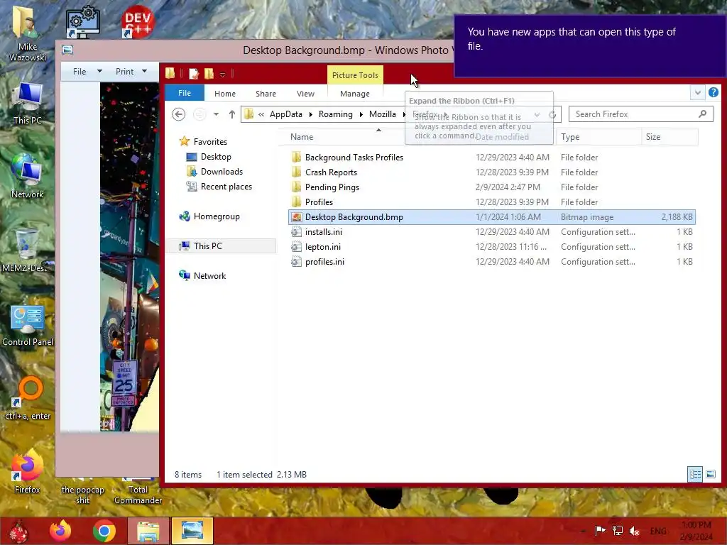Select Network desktop icon
Image resolution: width=727 pixels, height=545 pixels.
(x=28, y=176)
